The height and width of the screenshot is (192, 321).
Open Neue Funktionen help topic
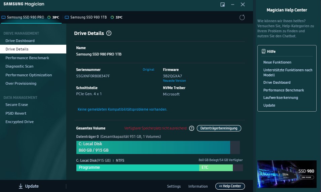[277, 62]
